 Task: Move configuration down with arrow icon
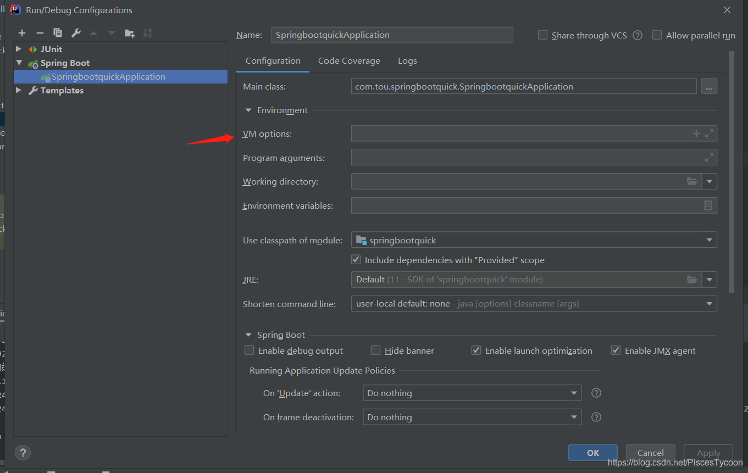click(x=112, y=33)
